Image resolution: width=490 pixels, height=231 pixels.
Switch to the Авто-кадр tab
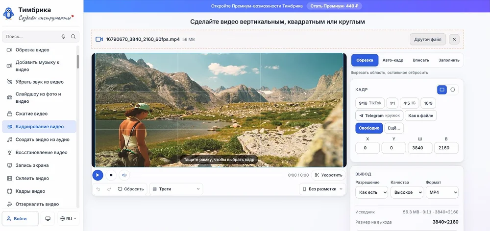point(393,60)
